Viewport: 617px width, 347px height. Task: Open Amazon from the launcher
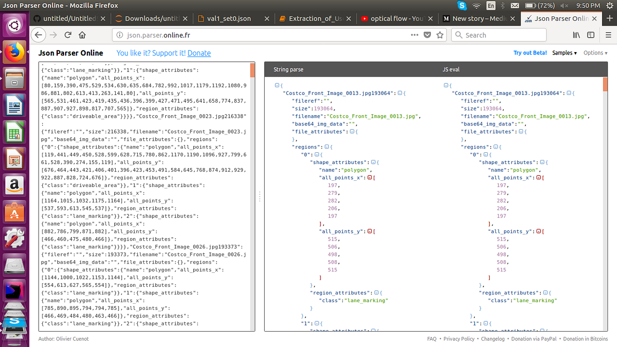[x=14, y=185]
